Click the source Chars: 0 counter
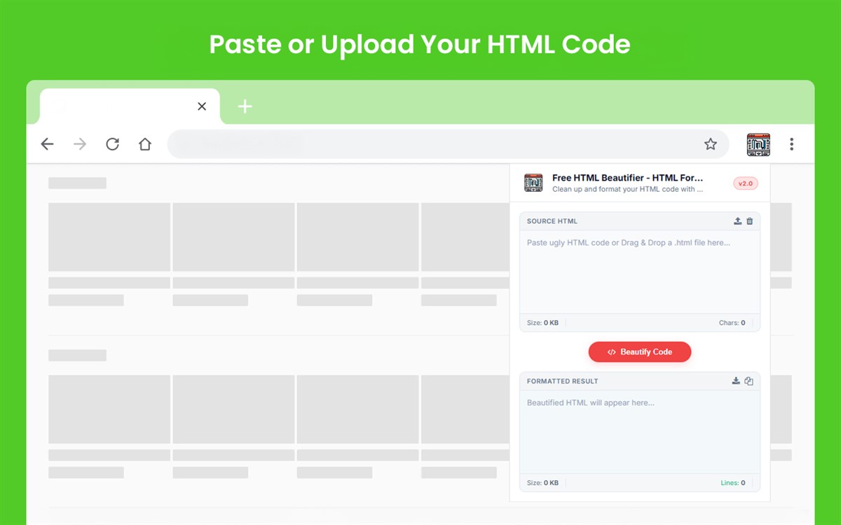Viewport: 841px width, 525px height. click(732, 323)
